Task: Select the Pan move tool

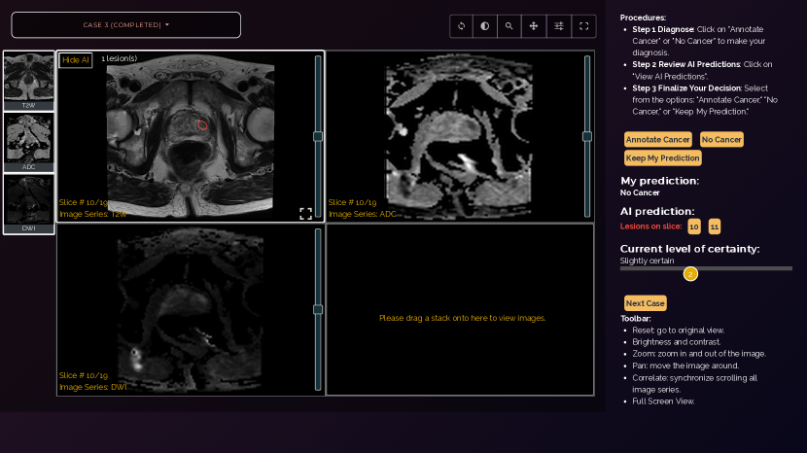Action: (534, 26)
